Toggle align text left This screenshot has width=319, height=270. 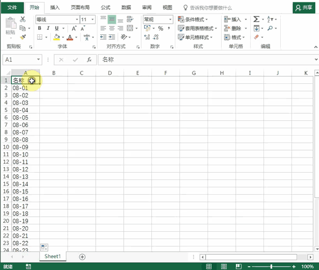(x=103, y=28)
